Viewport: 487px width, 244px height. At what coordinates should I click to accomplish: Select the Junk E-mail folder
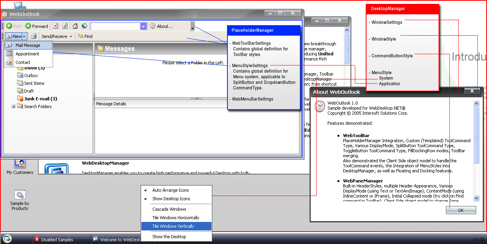40,99
